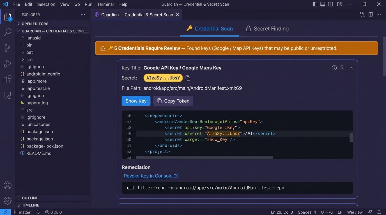
Task: Click Spaces: 4 indentation status
Action: point(307,212)
